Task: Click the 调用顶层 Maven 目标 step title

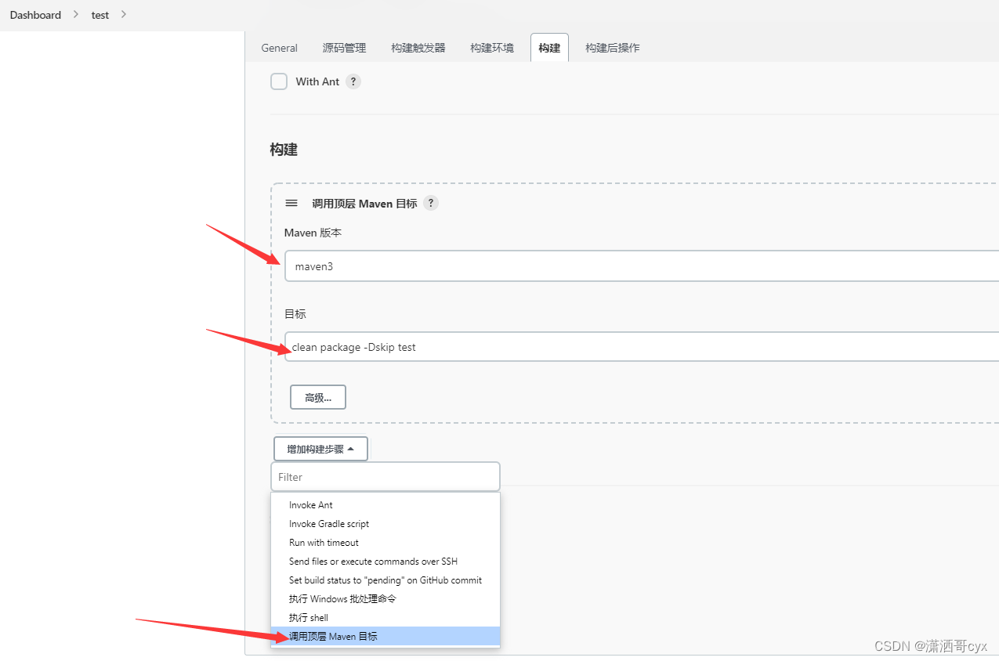Action: point(364,204)
